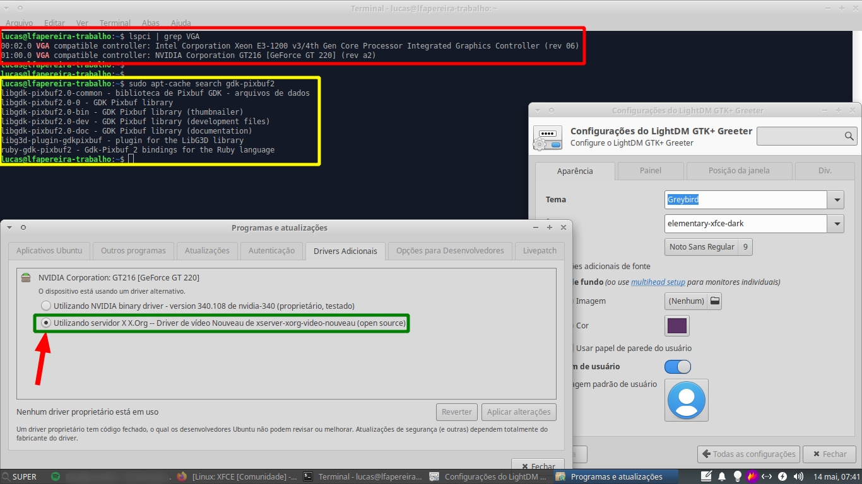Open the power manager tray icon
Image resolution: width=862 pixels, height=484 pixels.
click(x=782, y=476)
